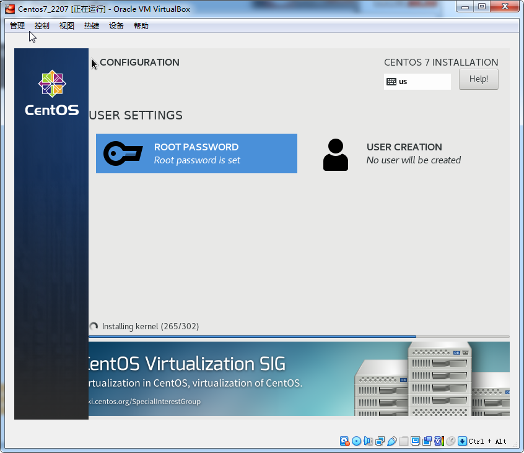Screen dimensions: 524x453
Task: Click the shared folders status icon
Action: [x=404, y=441]
